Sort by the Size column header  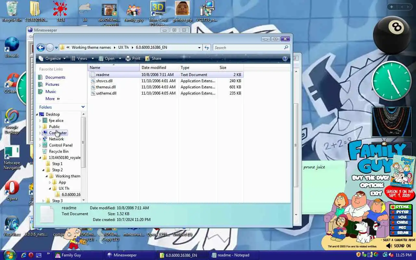tap(230, 68)
